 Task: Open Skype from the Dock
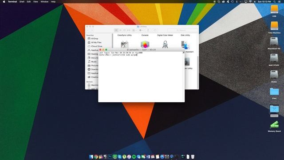point(119,157)
